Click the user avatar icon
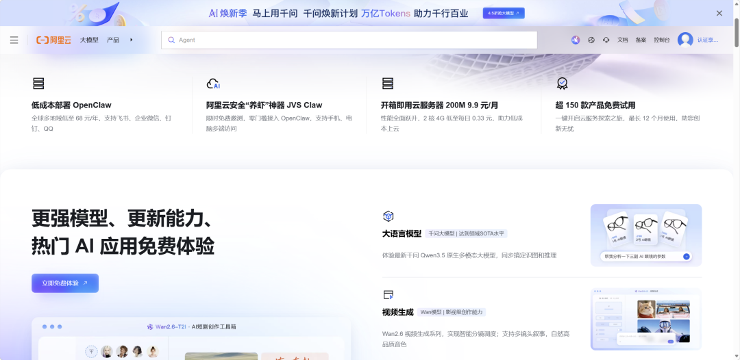The width and height of the screenshot is (740, 360). click(x=685, y=40)
